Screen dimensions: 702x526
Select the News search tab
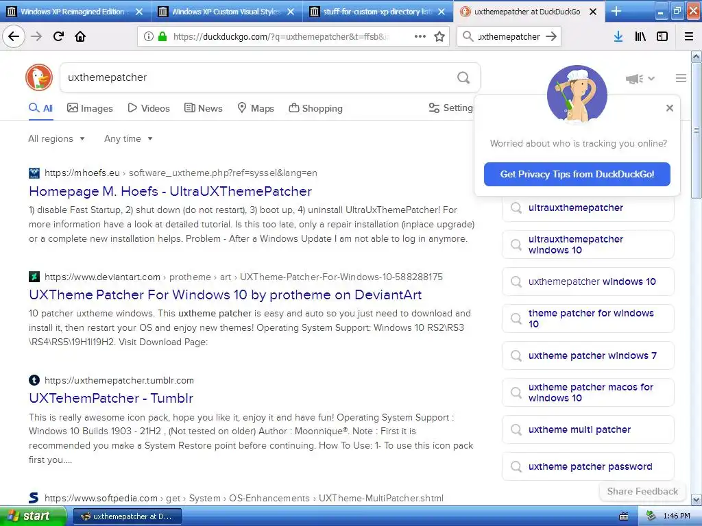[203, 108]
